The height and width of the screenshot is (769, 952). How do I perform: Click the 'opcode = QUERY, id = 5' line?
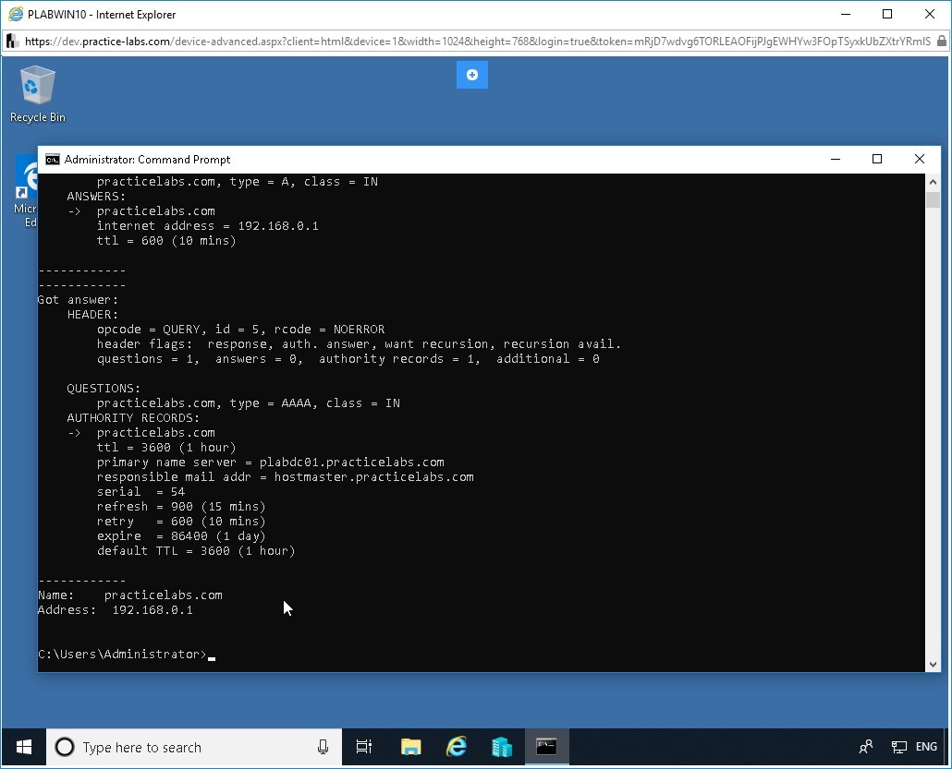pos(240,330)
